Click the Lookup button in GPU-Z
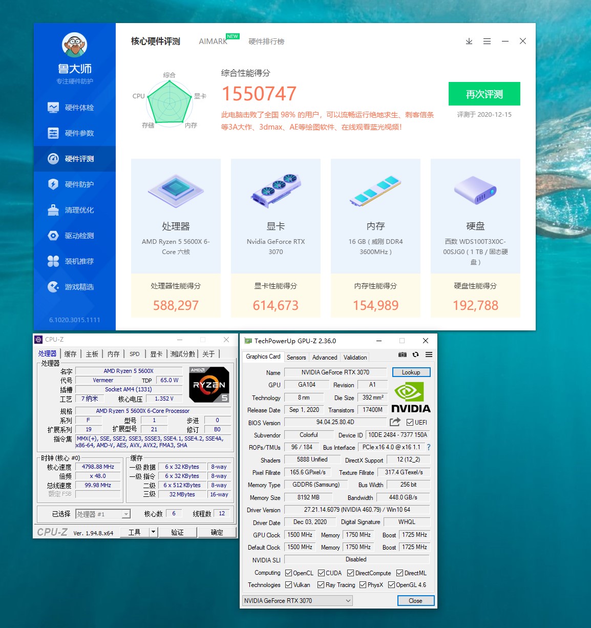Screen dimensions: 591x628 pyautogui.click(x=411, y=372)
